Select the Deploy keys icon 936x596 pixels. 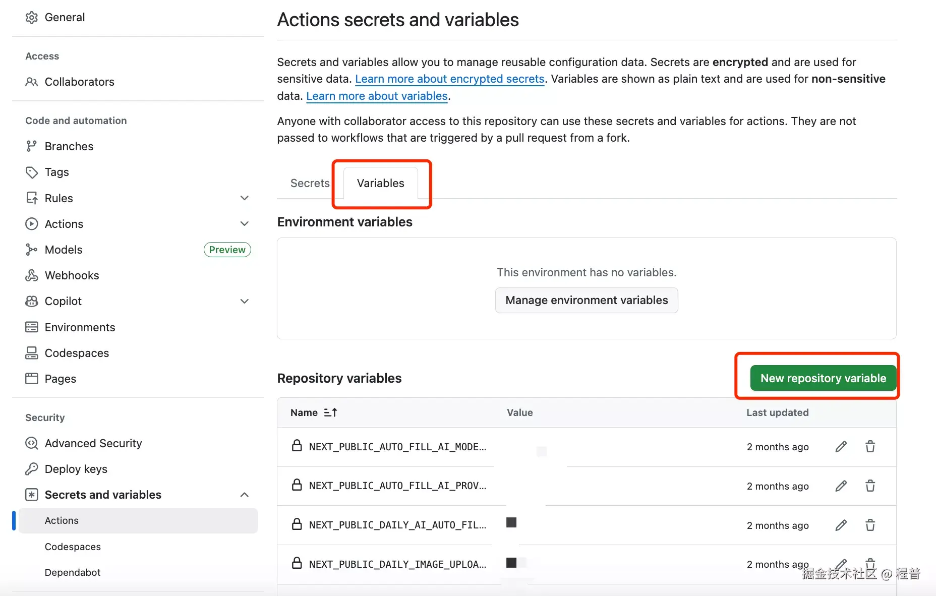pos(31,469)
